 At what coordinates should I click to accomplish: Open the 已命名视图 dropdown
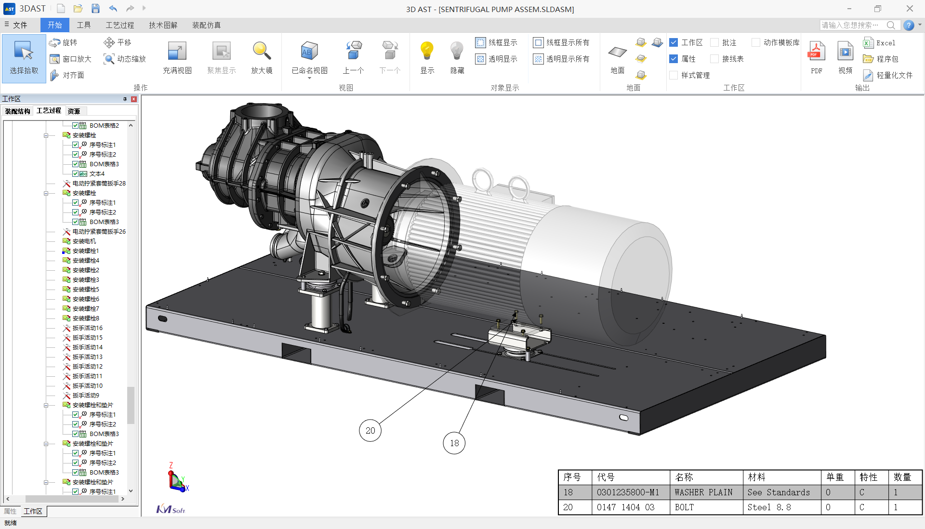coord(309,78)
